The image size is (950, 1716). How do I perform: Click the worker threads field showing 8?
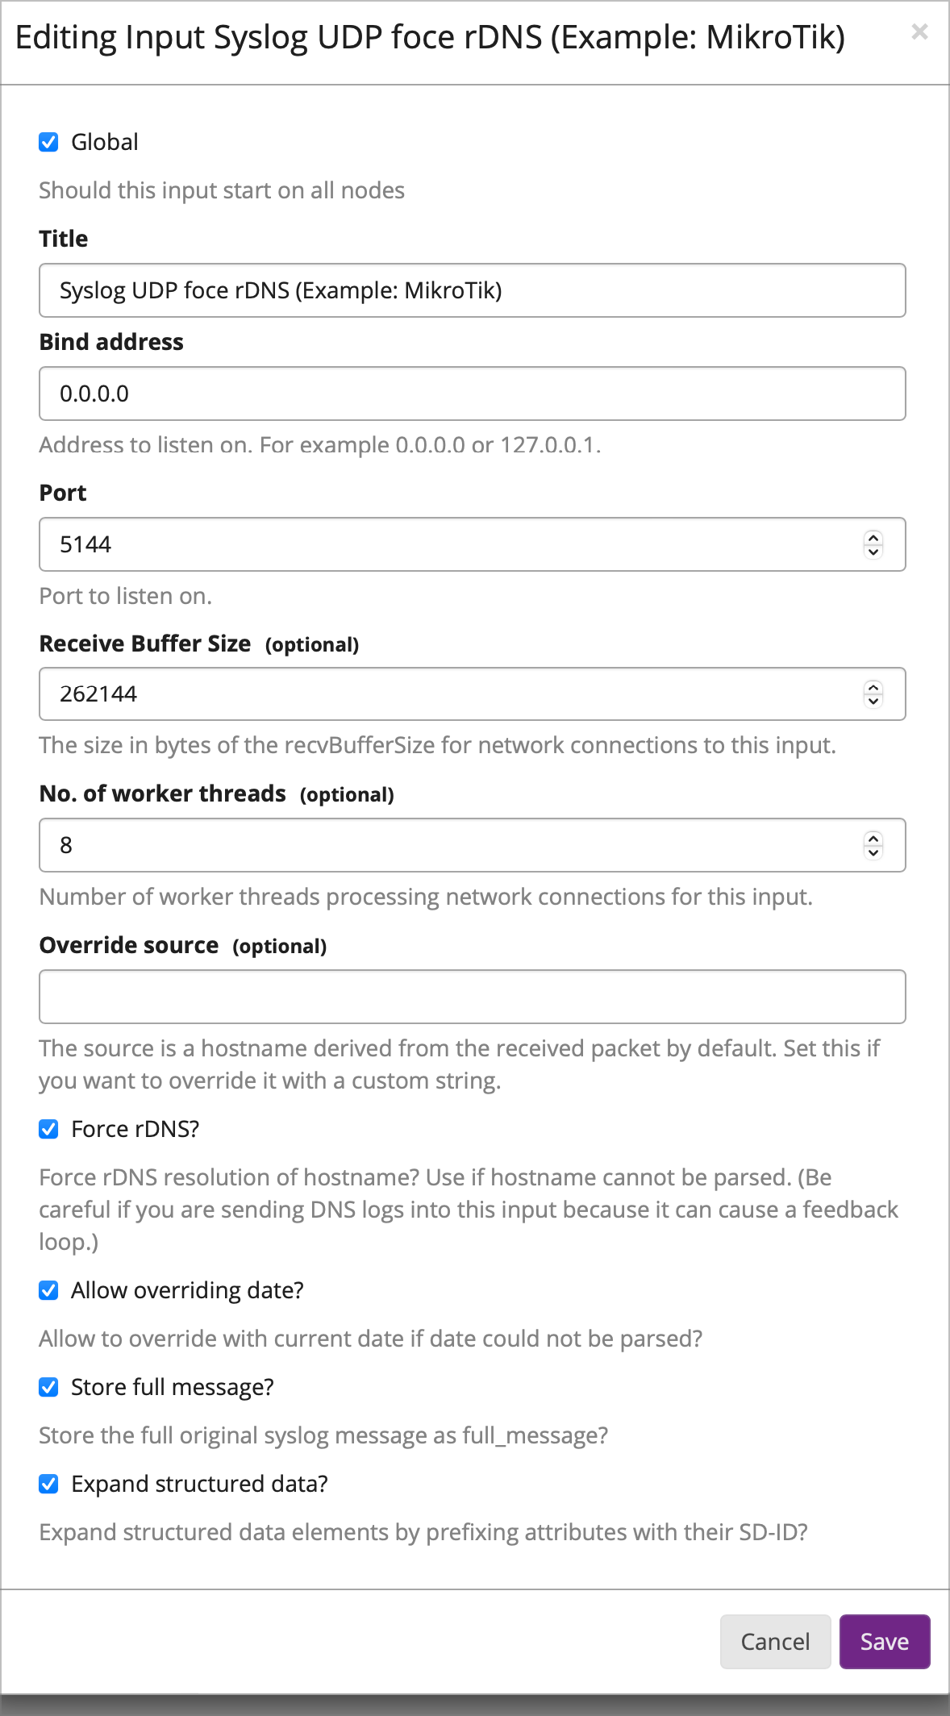(403, 844)
